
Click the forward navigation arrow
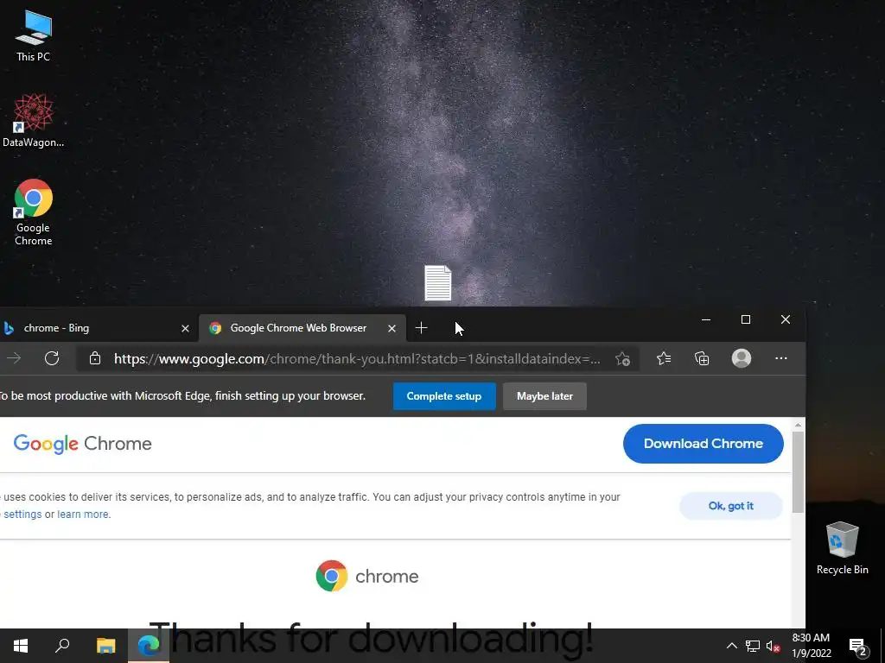(x=14, y=358)
